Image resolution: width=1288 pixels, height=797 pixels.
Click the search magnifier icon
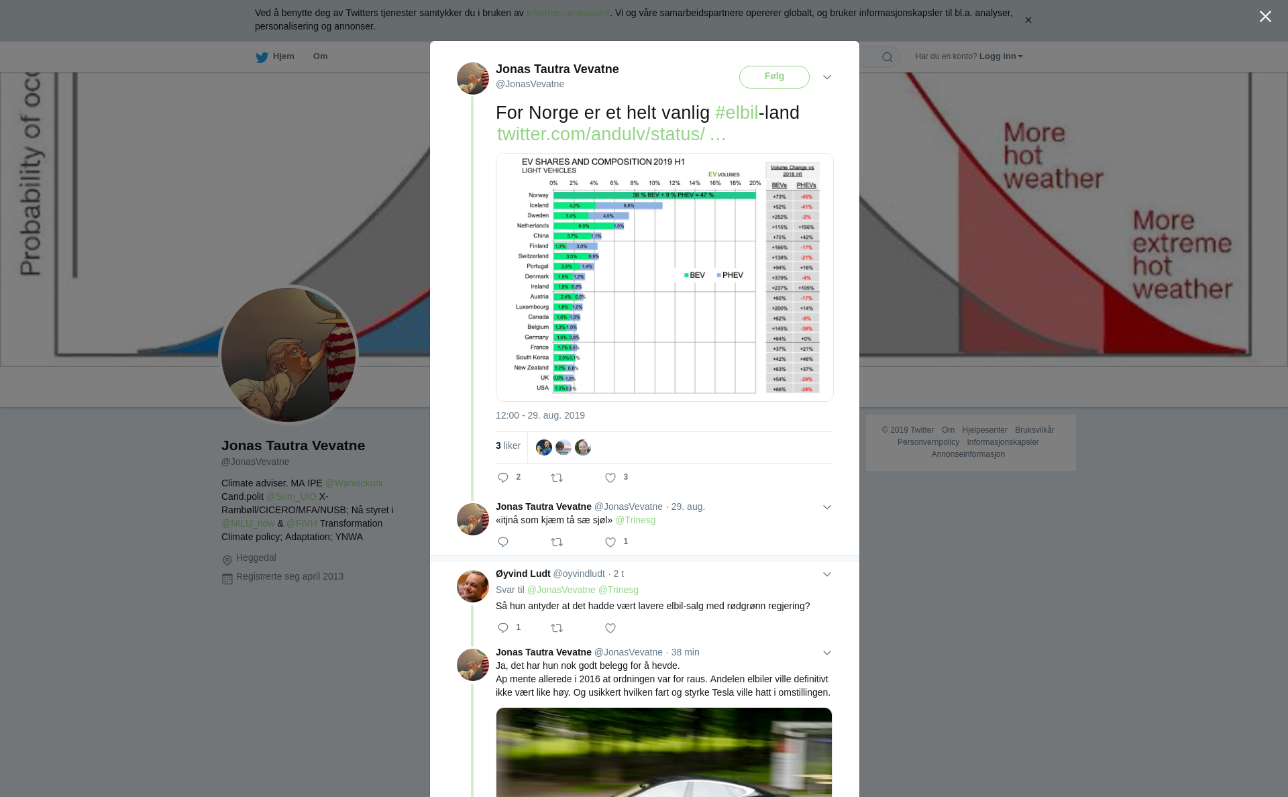888,57
